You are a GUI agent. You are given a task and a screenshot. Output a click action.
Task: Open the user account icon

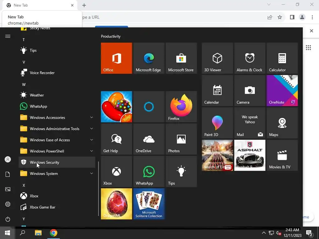(8, 159)
